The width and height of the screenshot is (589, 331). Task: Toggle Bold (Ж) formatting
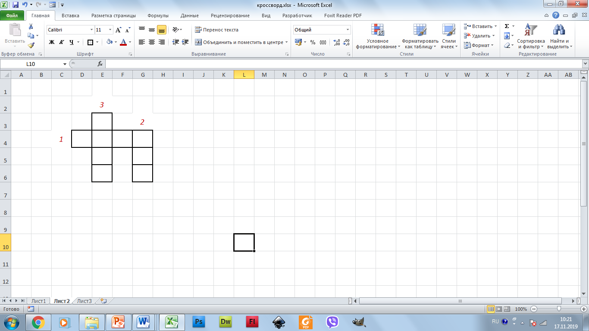tap(52, 42)
